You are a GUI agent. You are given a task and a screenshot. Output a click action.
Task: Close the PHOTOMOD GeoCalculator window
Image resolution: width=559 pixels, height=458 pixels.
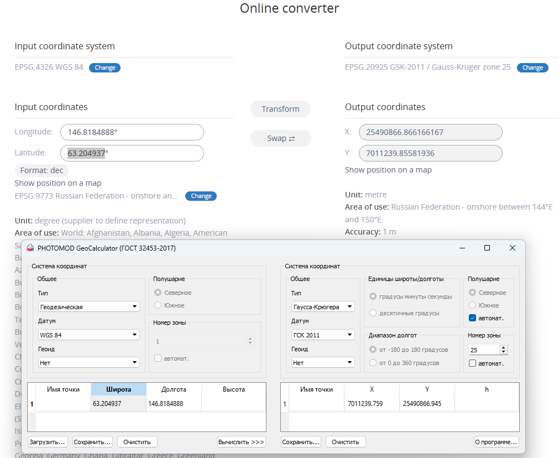click(x=512, y=248)
